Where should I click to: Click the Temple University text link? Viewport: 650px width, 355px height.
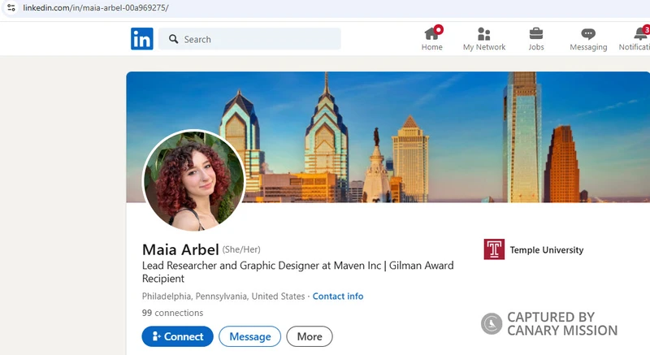point(546,250)
